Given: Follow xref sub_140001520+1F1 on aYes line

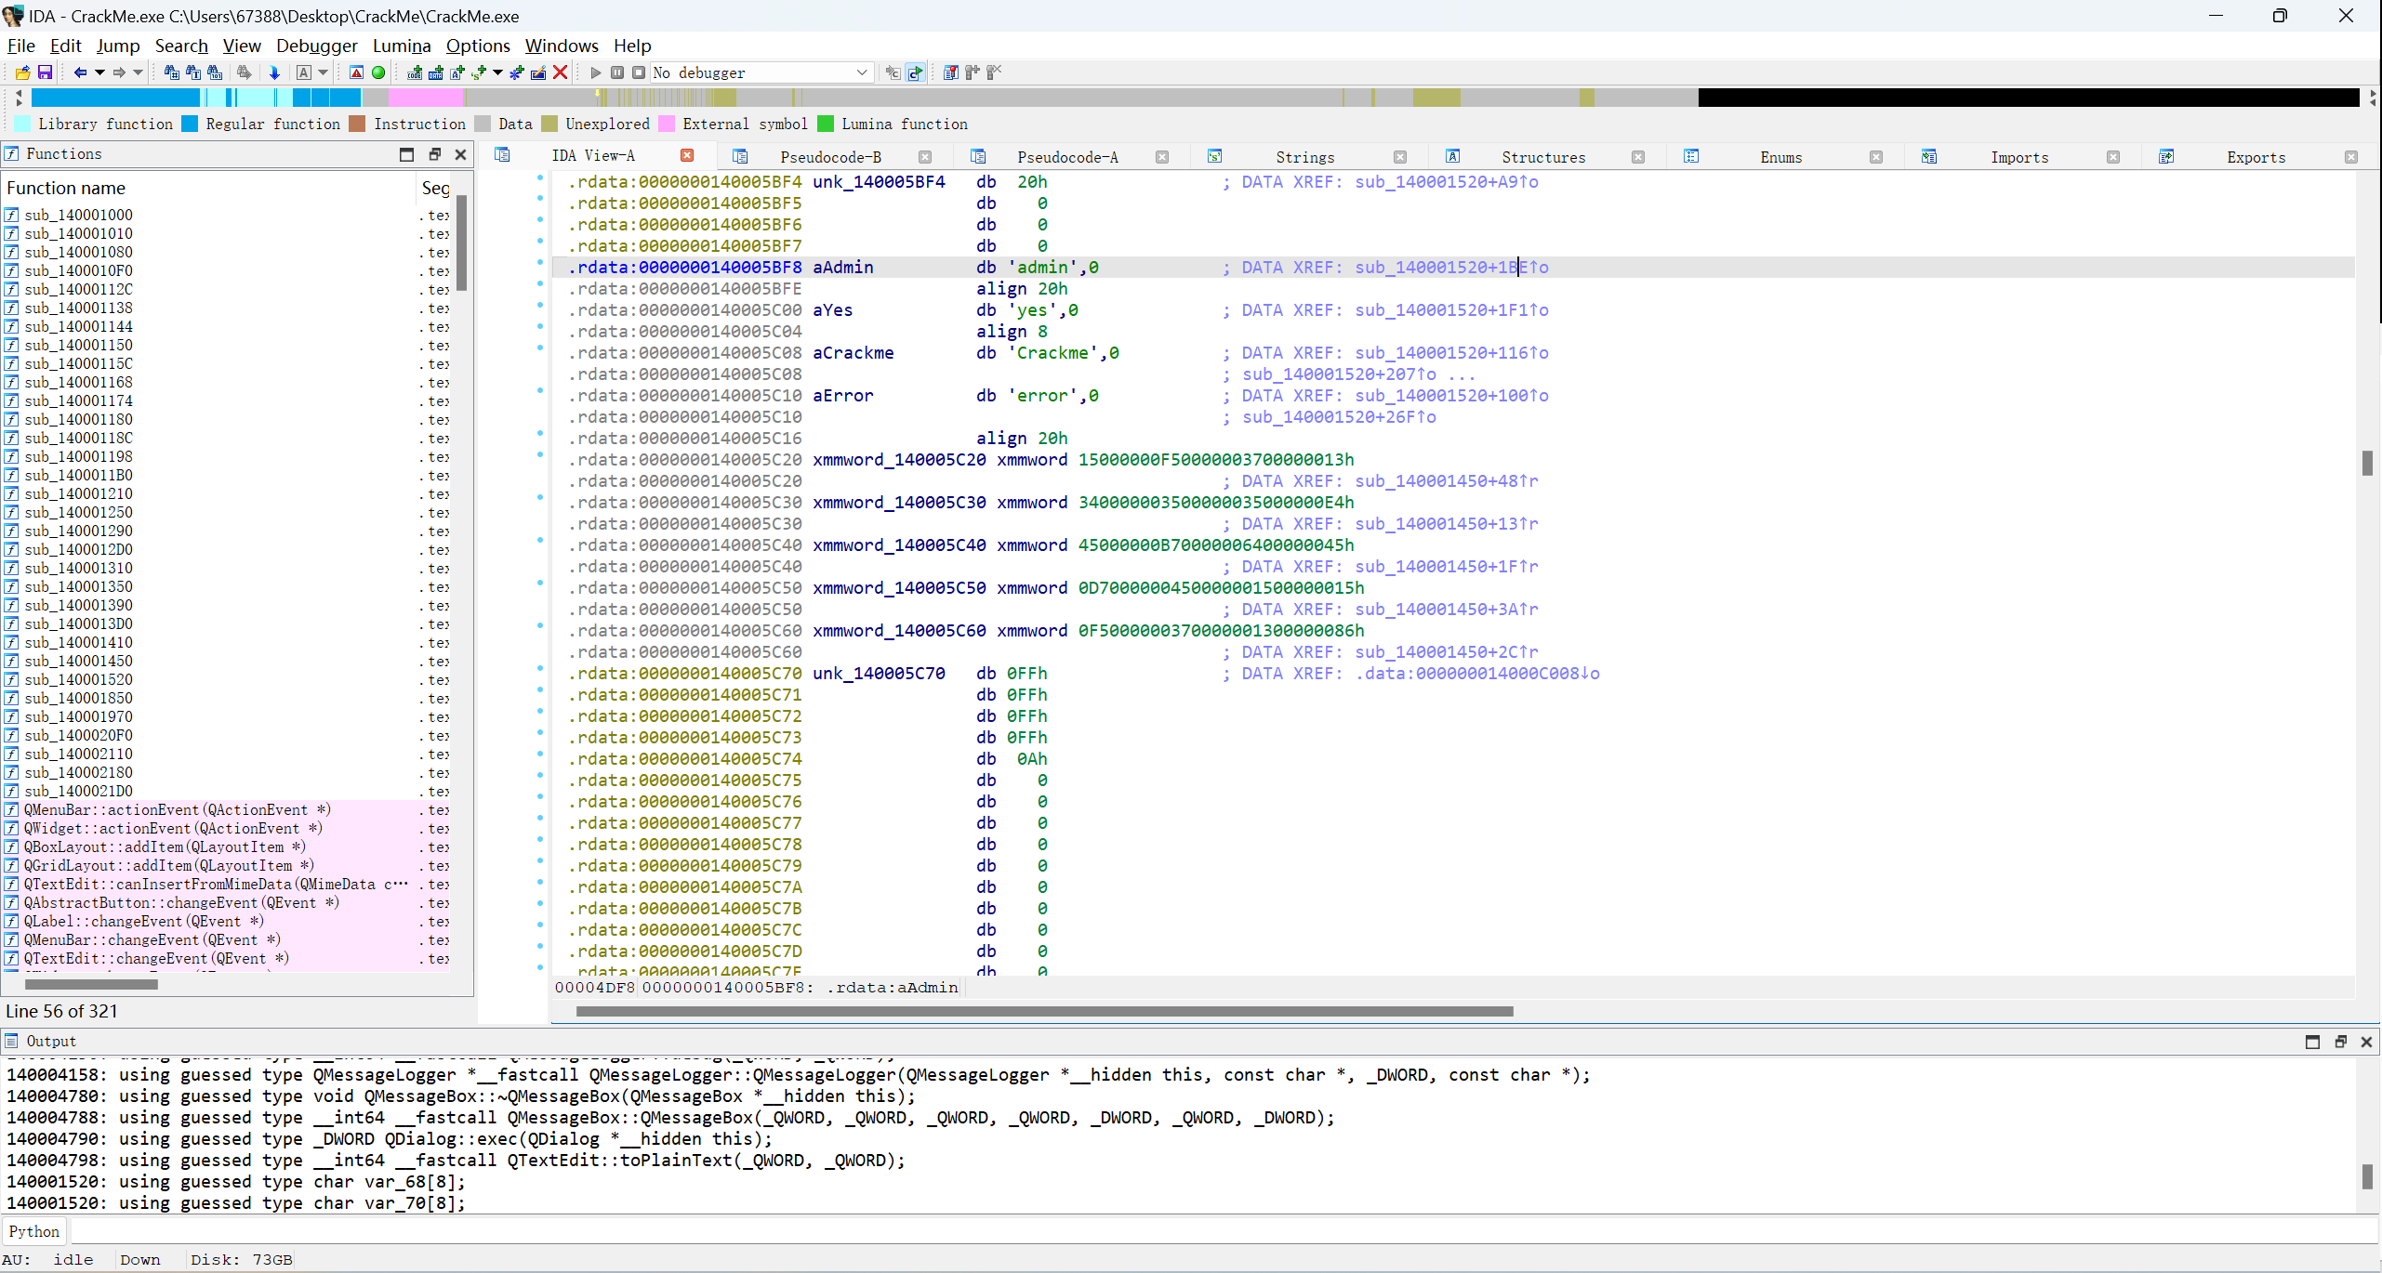Looking at the screenshot, I should tap(1451, 310).
